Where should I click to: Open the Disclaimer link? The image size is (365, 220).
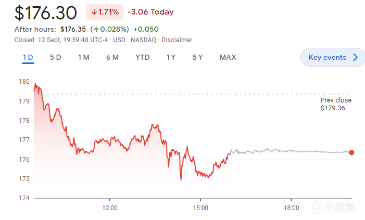point(177,40)
